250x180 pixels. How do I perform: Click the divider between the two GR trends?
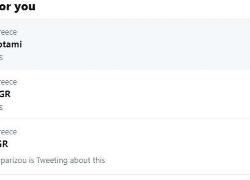[125, 119]
